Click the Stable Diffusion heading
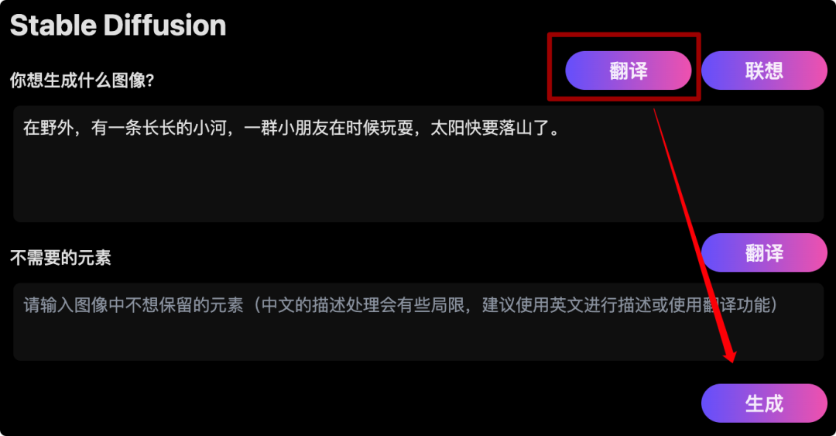The width and height of the screenshot is (836, 436). pos(118,25)
